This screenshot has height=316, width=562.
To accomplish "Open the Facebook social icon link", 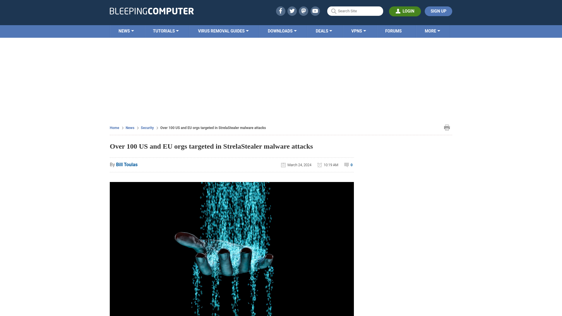I will click(x=281, y=11).
